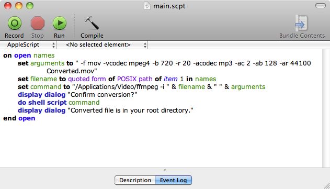330x189 pixels.
Task: Select the Event Log tab
Action: (174, 180)
